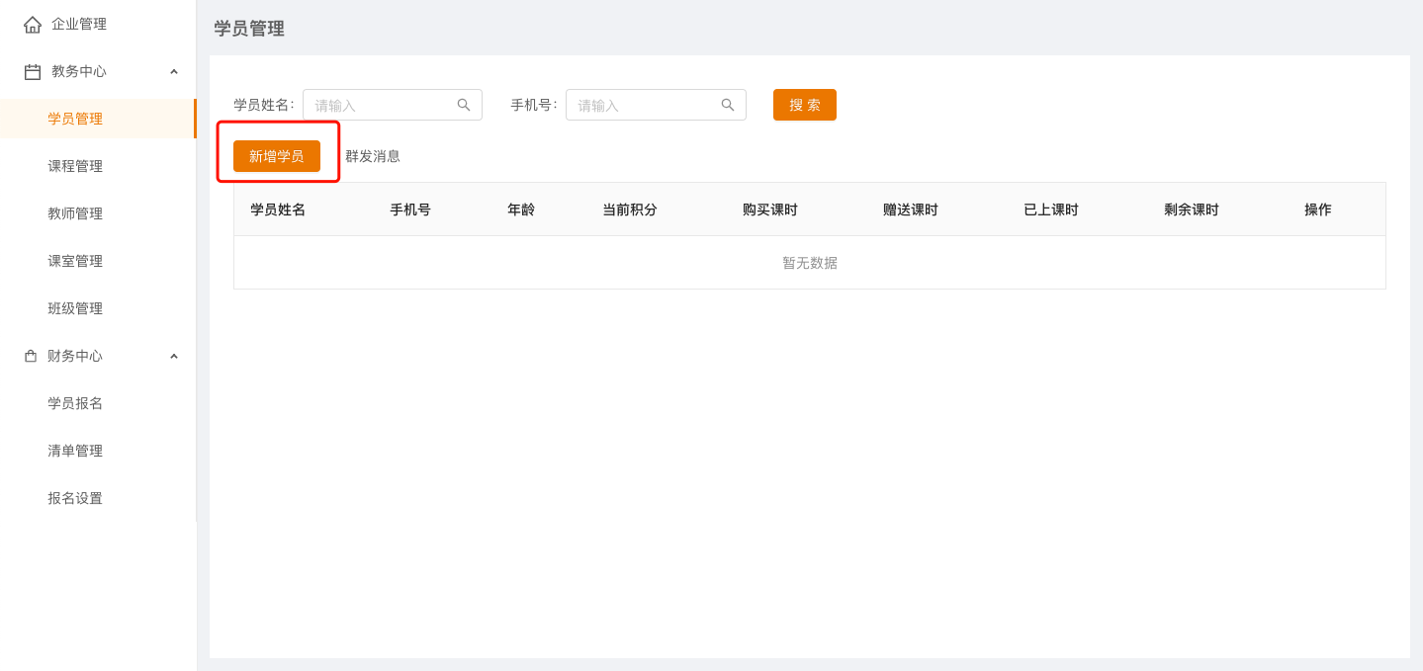Navigate to 学员报名
Viewport: 1423px width, 671px height.
click(75, 403)
